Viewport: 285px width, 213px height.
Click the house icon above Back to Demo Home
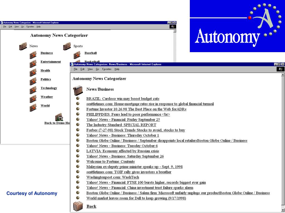click(x=59, y=117)
